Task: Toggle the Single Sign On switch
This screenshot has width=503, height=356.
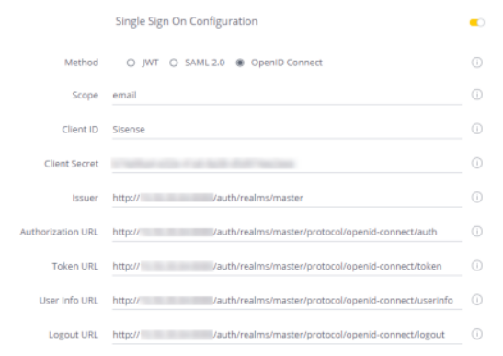Action: pyautogui.click(x=476, y=22)
